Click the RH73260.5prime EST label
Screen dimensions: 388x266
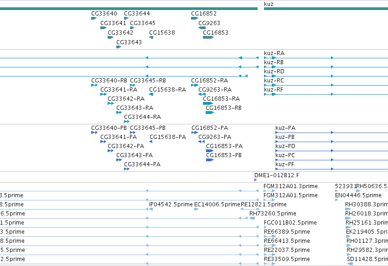pos(273,214)
